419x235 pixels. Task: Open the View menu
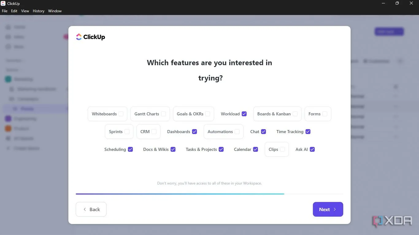25,11
